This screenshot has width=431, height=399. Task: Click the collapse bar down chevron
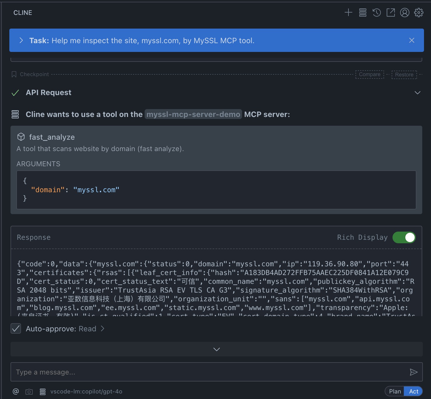pyautogui.click(x=217, y=349)
